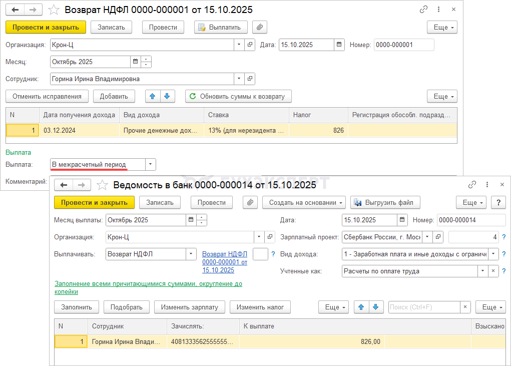Click Подобрать button

point(127,307)
